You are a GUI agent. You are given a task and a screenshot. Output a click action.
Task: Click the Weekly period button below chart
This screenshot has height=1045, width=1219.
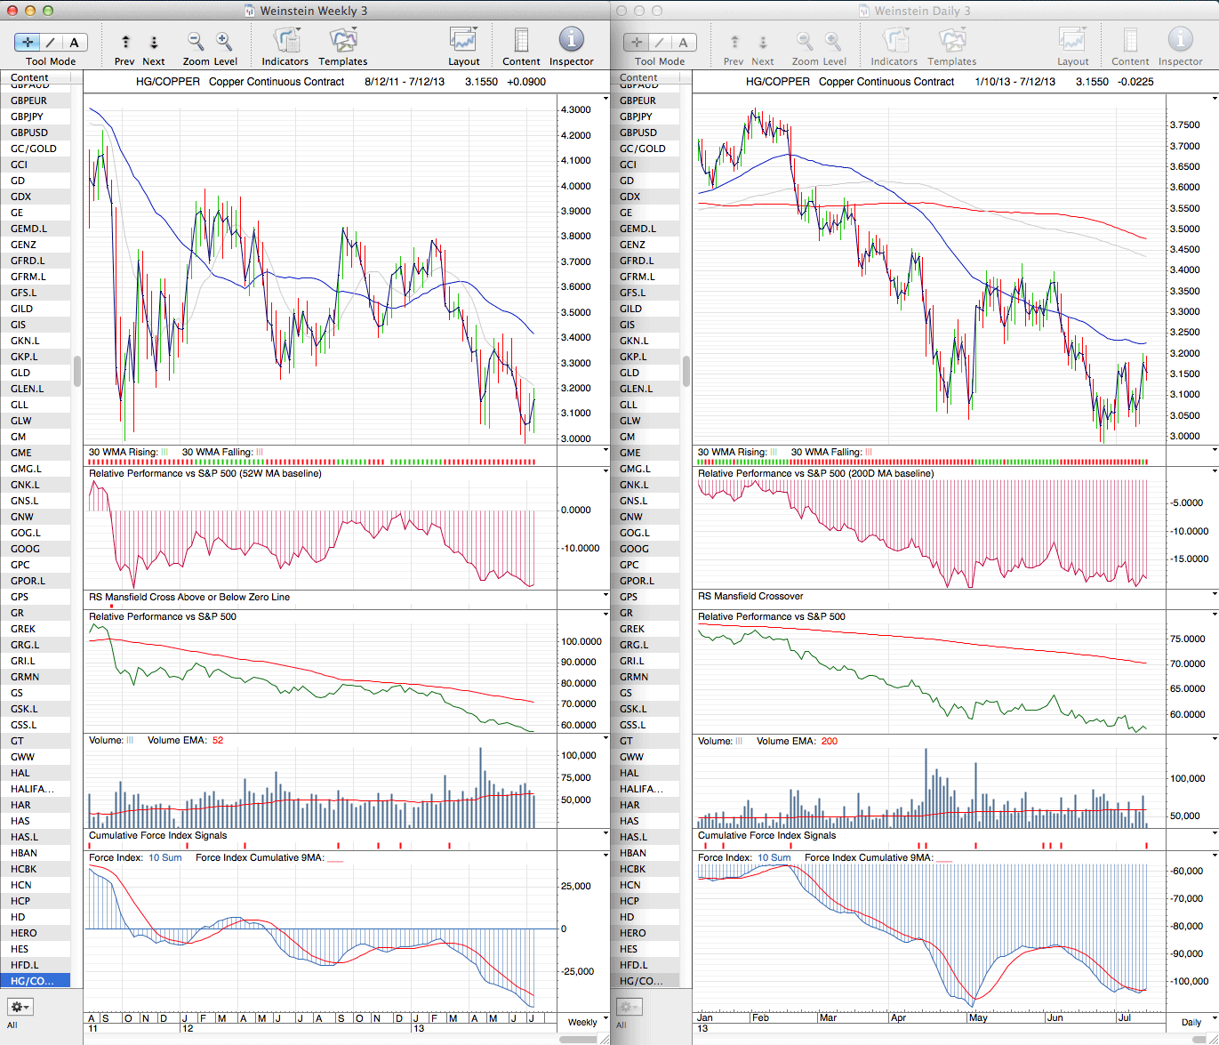pyautogui.click(x=582, y=1022)
